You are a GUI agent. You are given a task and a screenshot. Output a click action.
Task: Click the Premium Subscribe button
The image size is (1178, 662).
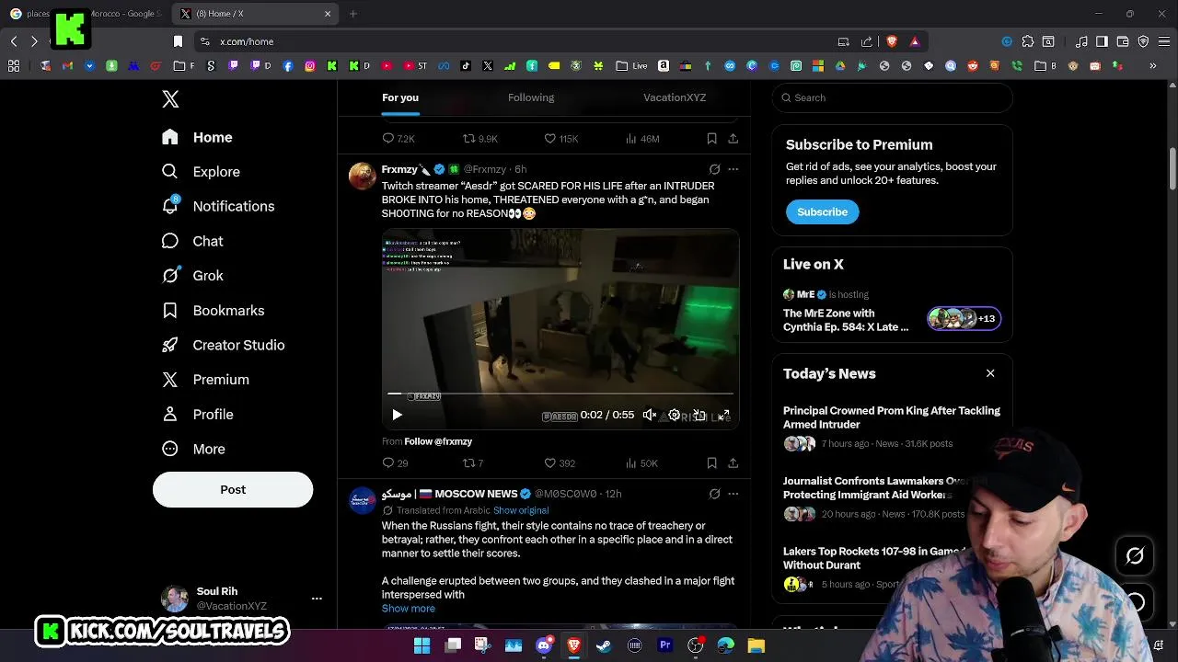[822, 211]
